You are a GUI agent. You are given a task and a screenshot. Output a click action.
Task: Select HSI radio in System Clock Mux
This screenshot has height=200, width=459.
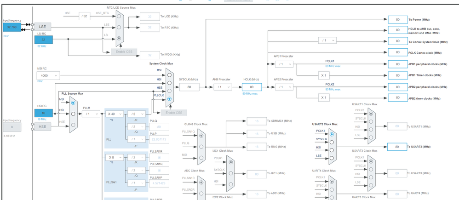[x=169, y=83]
